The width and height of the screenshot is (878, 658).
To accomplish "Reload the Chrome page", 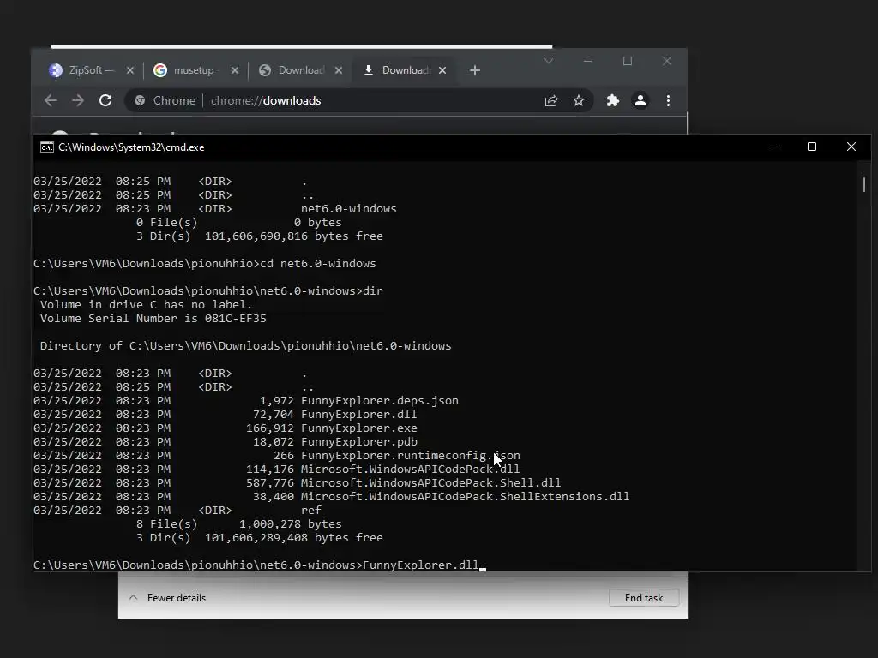I will 105,100.
